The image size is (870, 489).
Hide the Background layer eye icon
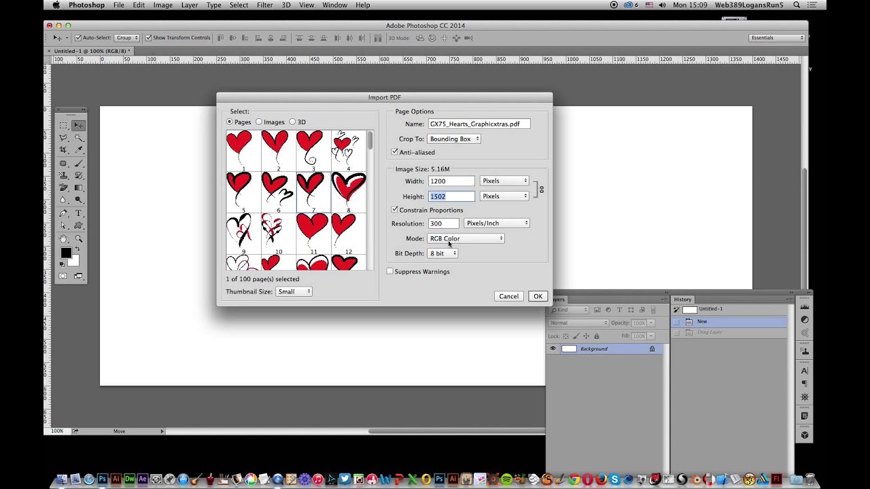click(553, 348)
